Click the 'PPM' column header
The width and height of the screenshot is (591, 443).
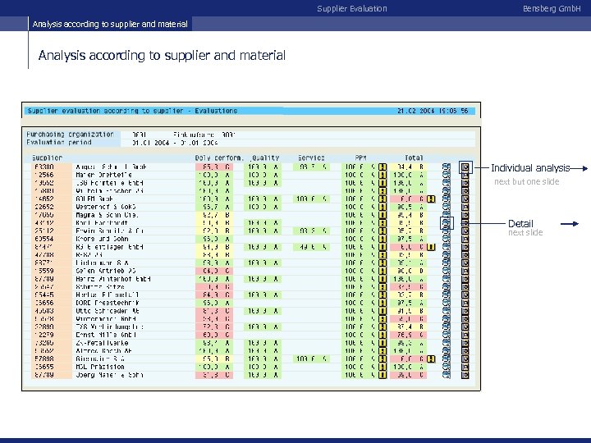pos(360,158)
